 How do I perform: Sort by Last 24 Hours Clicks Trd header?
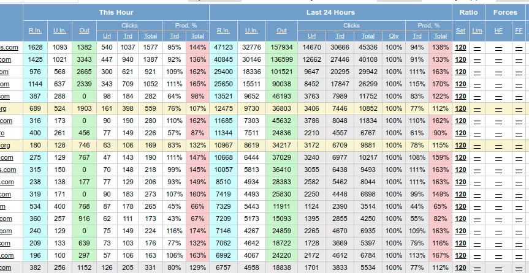point(340,36)
